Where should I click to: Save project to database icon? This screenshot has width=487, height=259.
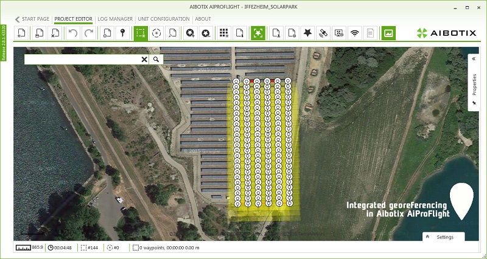click(39, 33)
